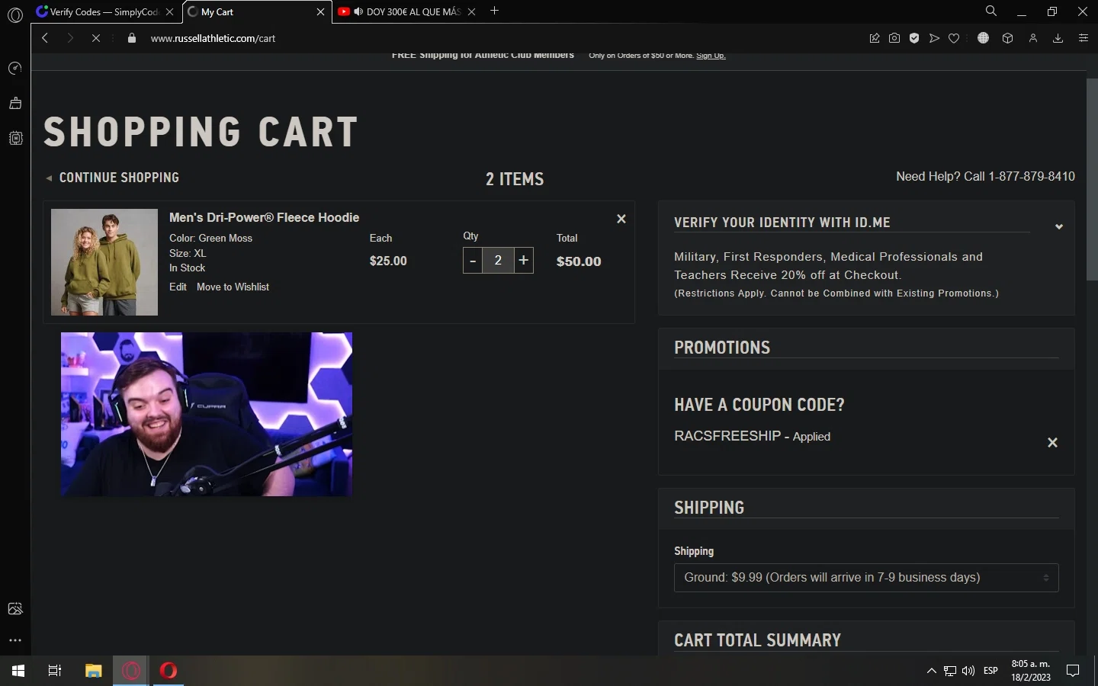Open the Windows Start menu

(18, 671)
